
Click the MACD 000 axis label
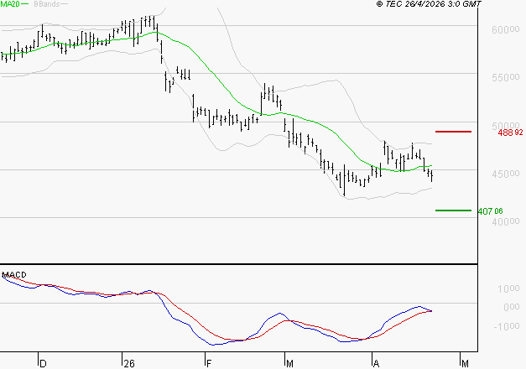click(x=512, y=307)
